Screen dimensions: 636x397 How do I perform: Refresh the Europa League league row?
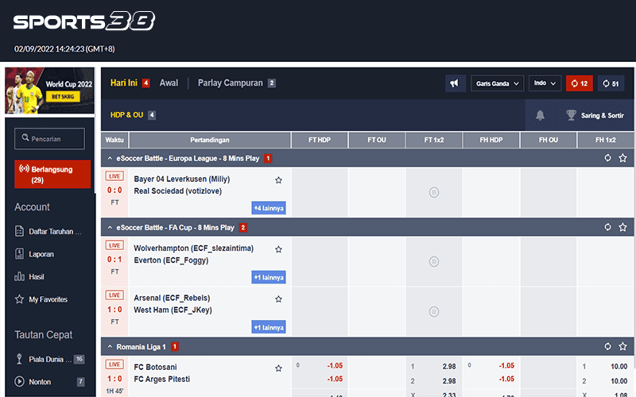tap(607, 158)
